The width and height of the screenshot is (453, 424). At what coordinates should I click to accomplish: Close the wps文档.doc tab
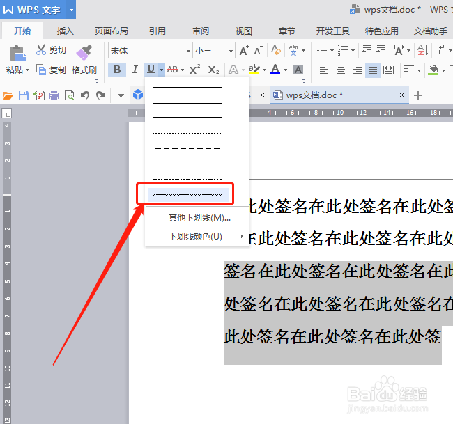pyautogui.click(x=401, y=95)
